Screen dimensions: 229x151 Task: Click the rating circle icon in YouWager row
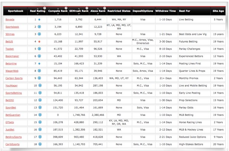pyautogui.click(x=40, y=85)
